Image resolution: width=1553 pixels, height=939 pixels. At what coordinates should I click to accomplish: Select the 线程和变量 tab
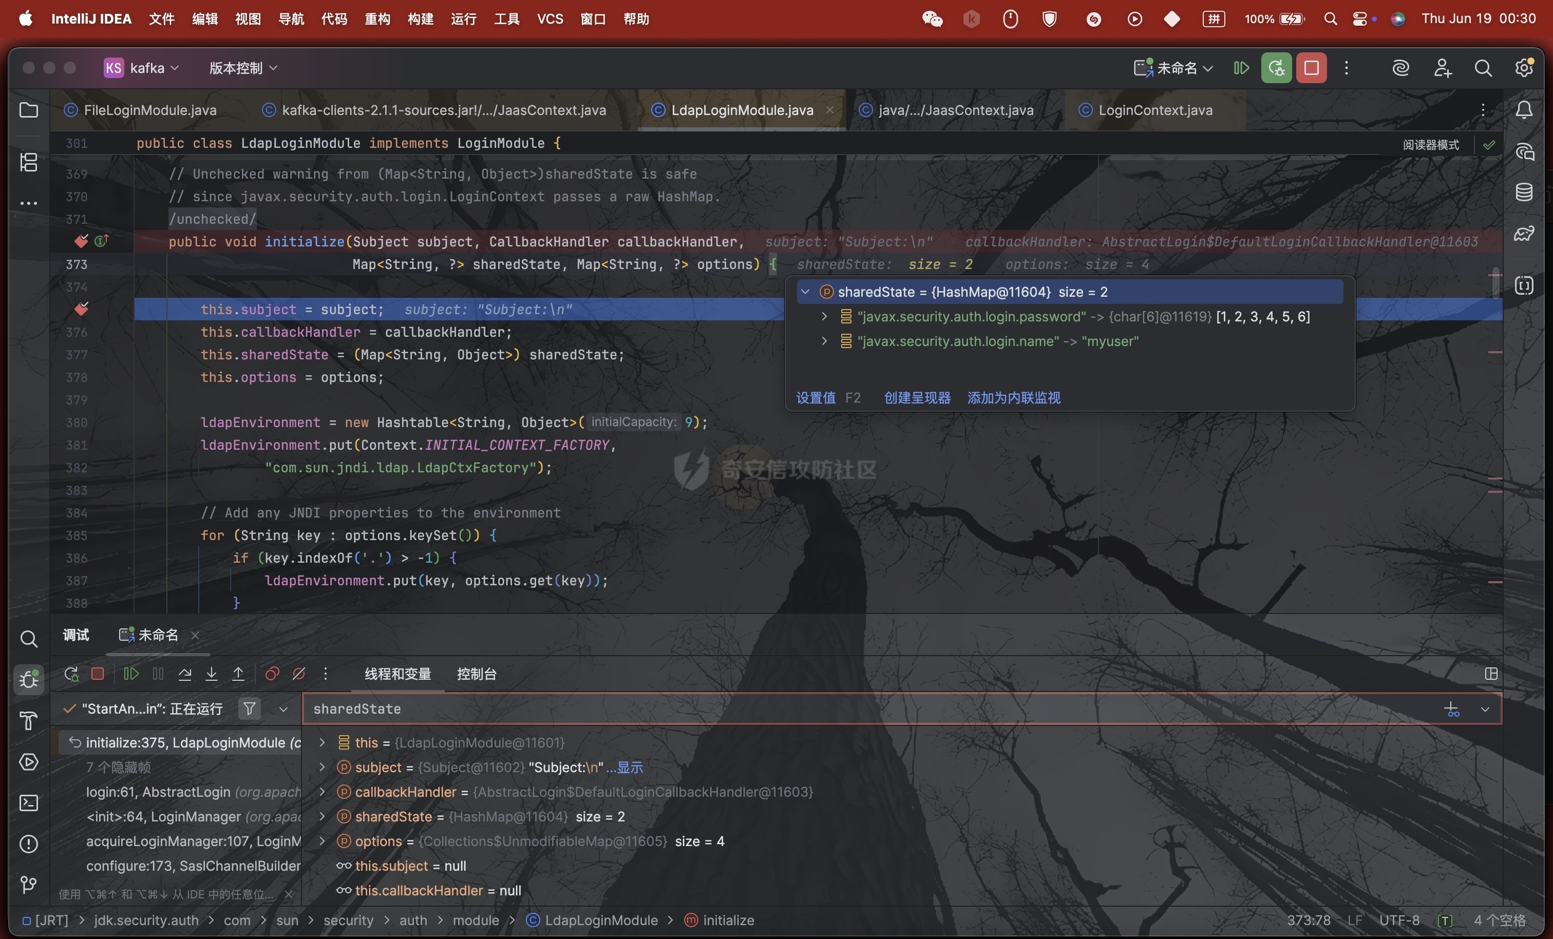tap(397, 674)
